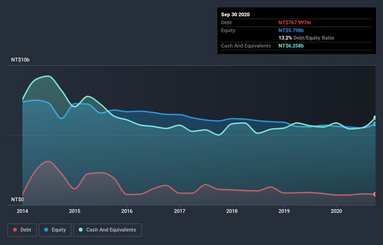Toggle the Debt series legend button

point(22,230)
